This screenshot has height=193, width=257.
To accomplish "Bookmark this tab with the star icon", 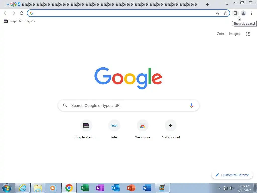I will 225,13.
